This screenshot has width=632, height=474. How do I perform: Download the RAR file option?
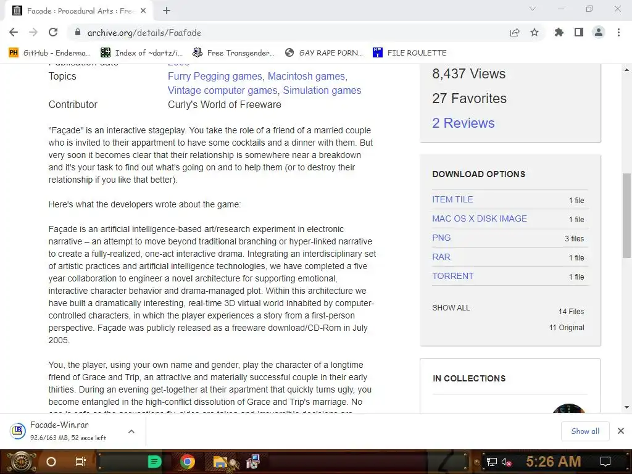point(441,257)
